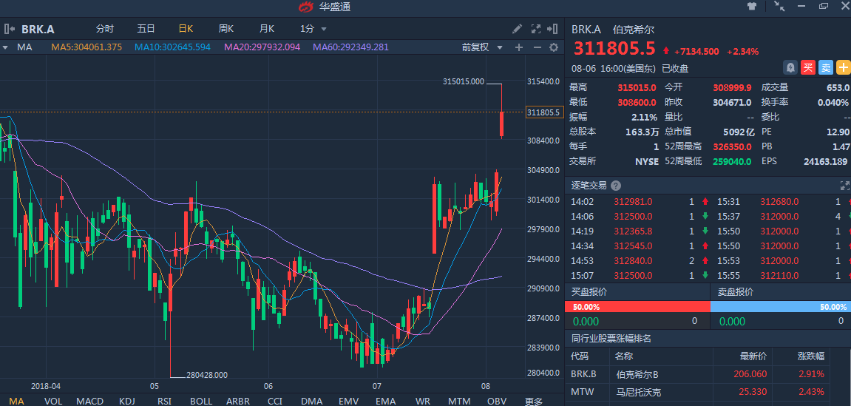Click the 总市值 value 5092亿
This screenshot has width=851, height=406.
[x=738, y=132]
